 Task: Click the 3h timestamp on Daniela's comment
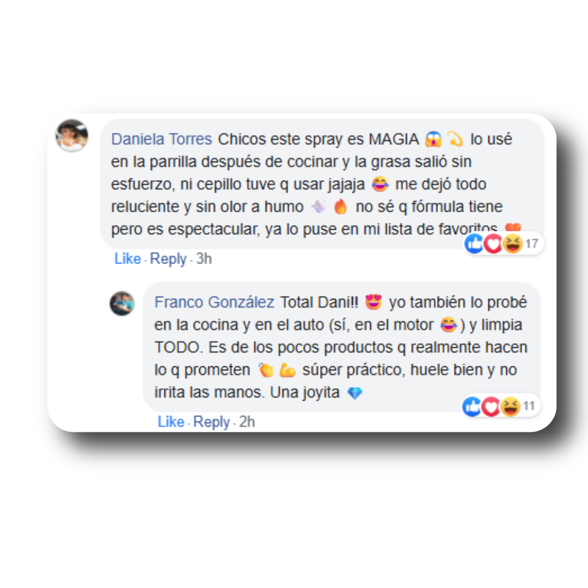204,259
